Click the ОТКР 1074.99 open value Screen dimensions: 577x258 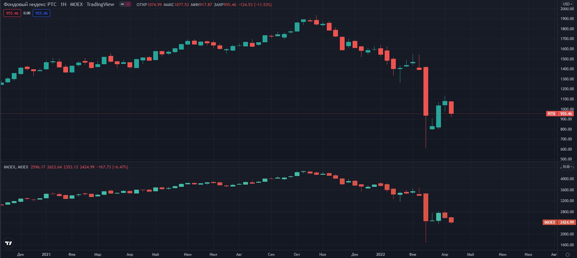(149, 4)
